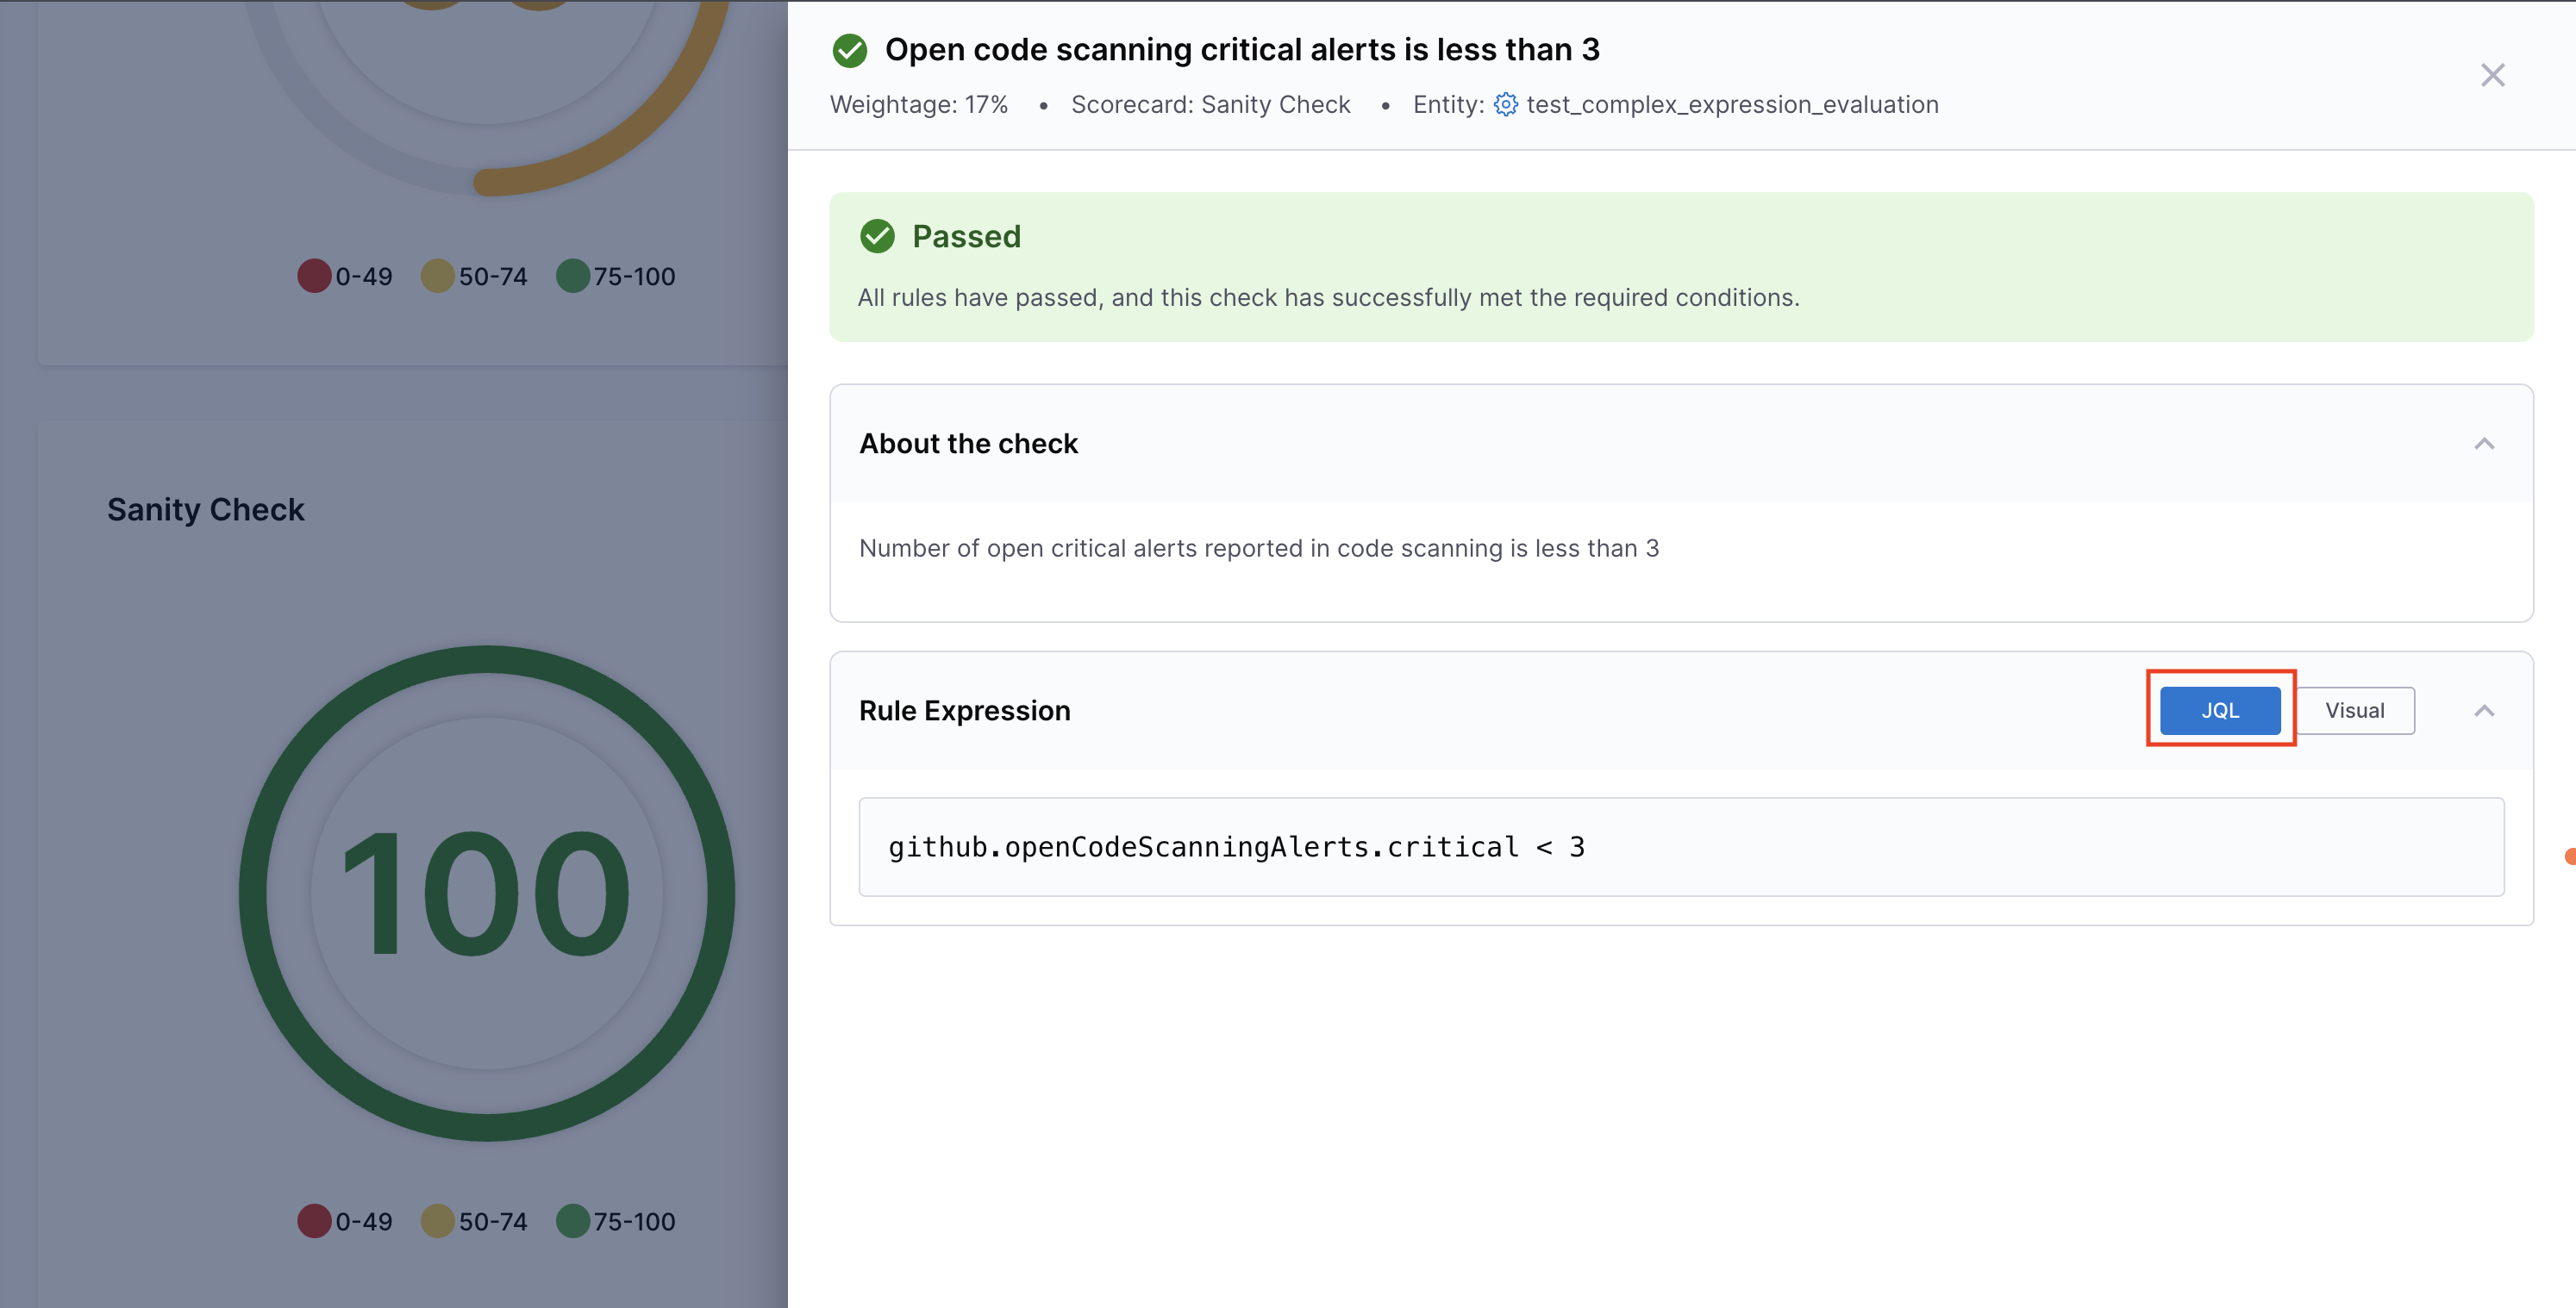Click the Passed status check icon
This screenshot has width=2576, height=1308.
click(x=877, y=237)
